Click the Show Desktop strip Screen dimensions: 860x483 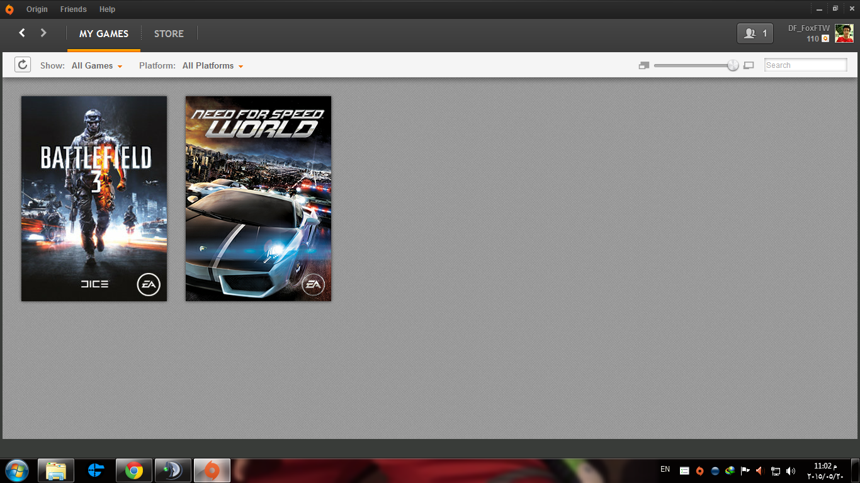(856, 470)
